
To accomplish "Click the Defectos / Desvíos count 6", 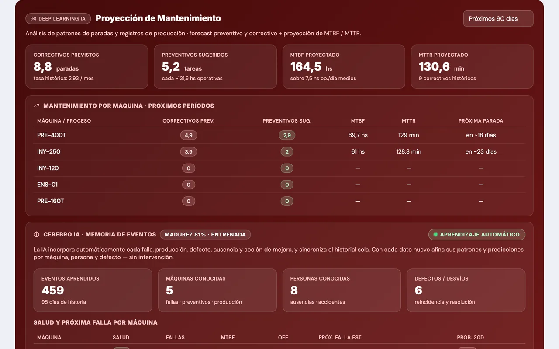I will pyautogui.click(x=418, y=290).
